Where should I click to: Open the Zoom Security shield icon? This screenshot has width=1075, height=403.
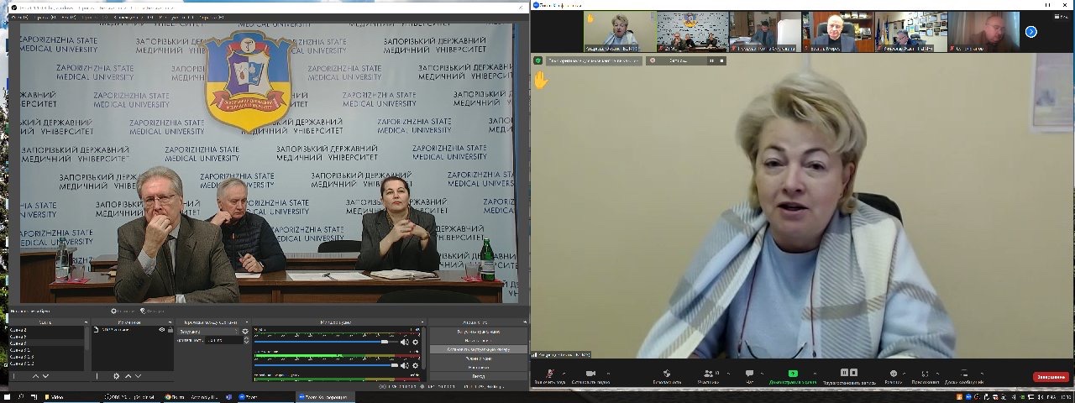666,373
